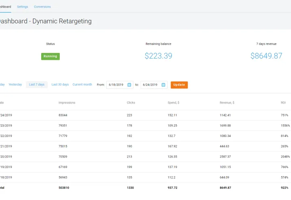This screenshot has height=200, width=291.
Task: Select the Last 30 days filter
Action: click(60, 84)
